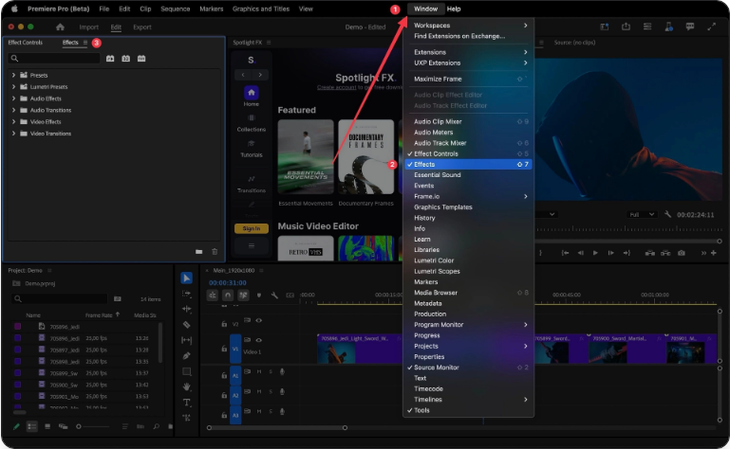Screen dimensions: 730x449
Task: Expand the Video Effects folder
Action: (x=13, y=121)
